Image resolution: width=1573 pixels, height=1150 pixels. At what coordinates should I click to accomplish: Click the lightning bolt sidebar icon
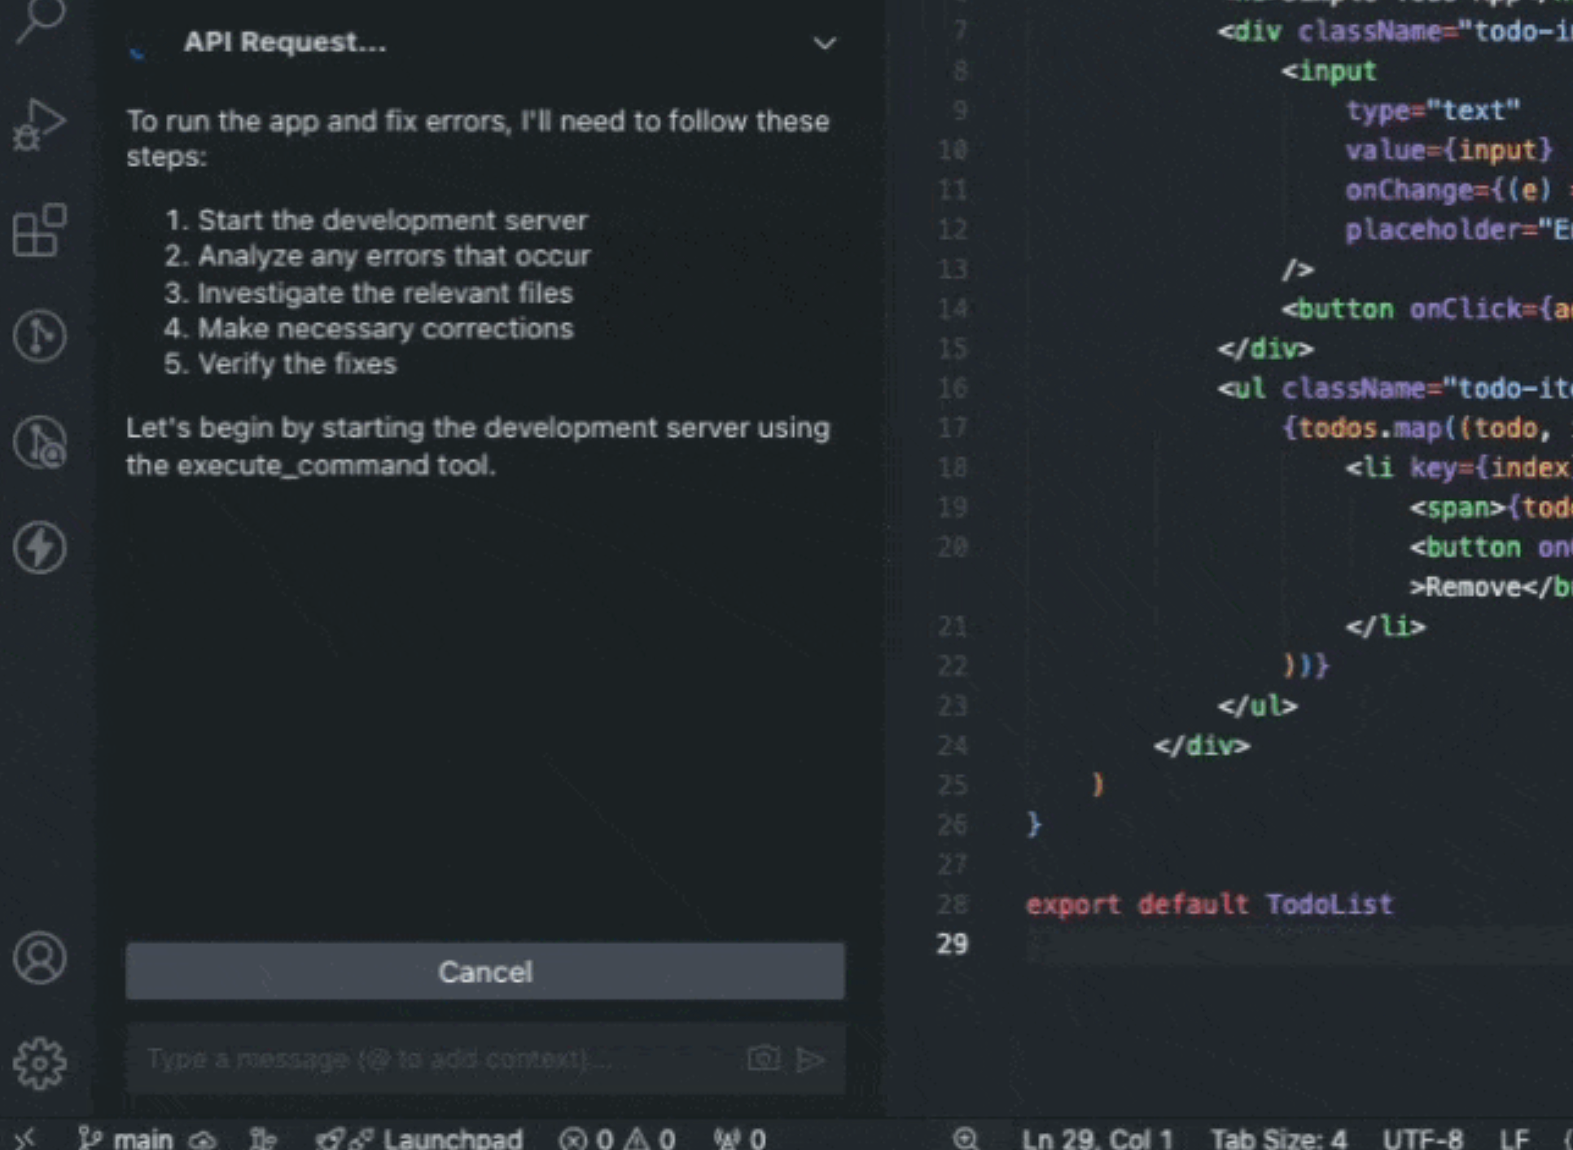39,547
